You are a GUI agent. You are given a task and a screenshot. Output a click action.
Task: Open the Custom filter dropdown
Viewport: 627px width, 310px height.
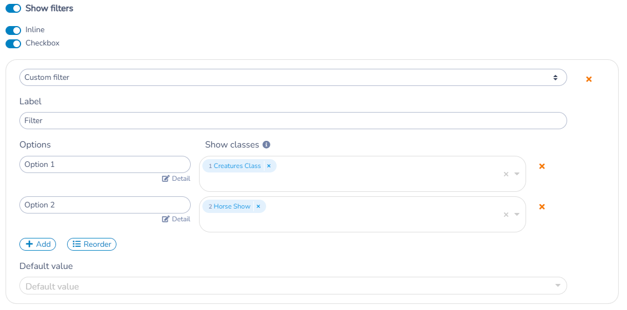(293, 78)
